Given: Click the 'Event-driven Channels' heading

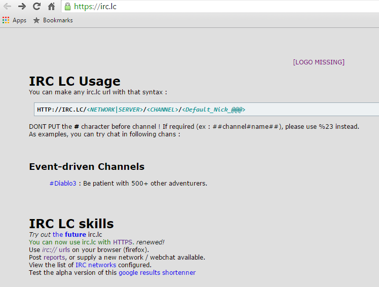Looking at the screenshot, I should point(87,166).
